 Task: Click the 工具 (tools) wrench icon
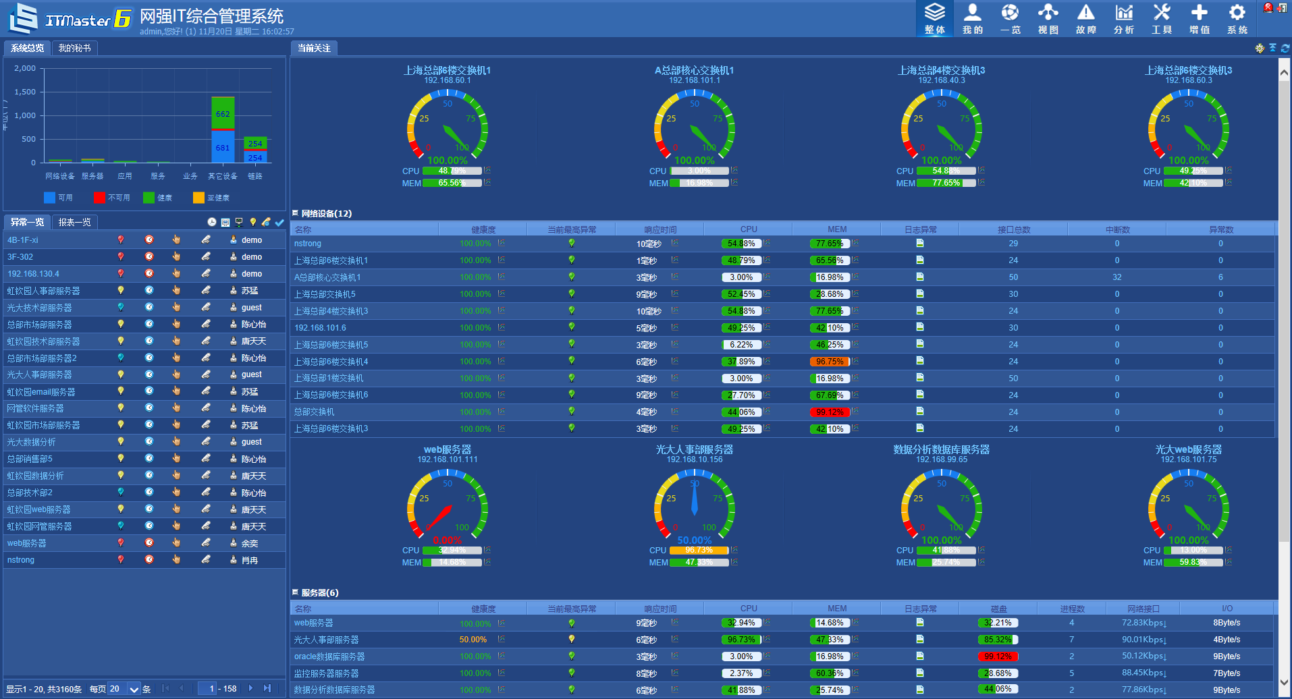1162,18
